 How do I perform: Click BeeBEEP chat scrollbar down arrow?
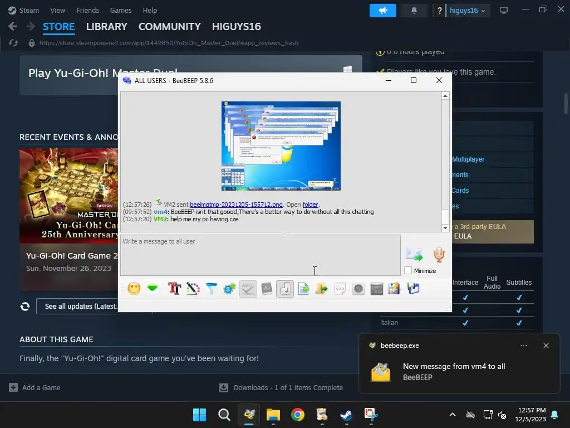click(x=445, y=228)
